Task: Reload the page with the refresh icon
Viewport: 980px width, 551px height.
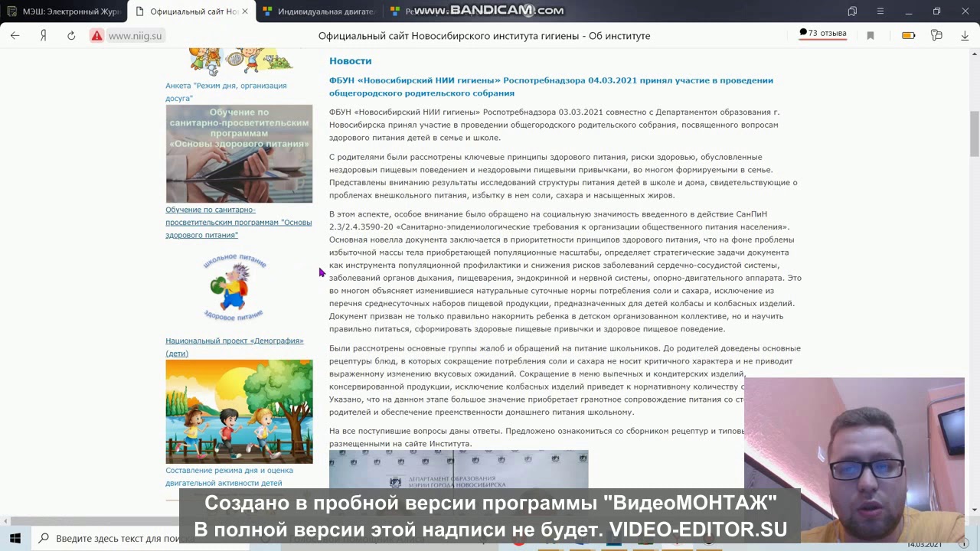Action: (x=71, y=35)
